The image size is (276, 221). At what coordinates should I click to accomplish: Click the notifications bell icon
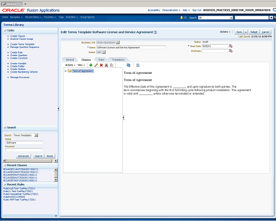click(182, 17)
